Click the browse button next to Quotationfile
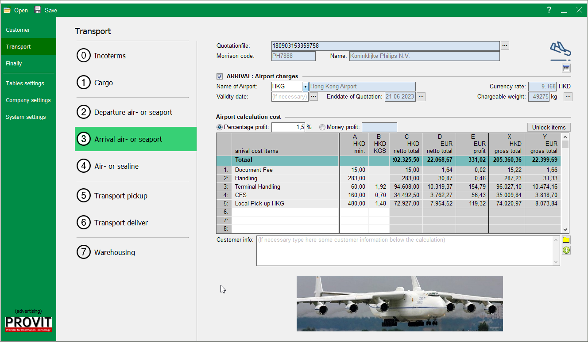Viewport: 588px width, 342px height. click(505, 46)
